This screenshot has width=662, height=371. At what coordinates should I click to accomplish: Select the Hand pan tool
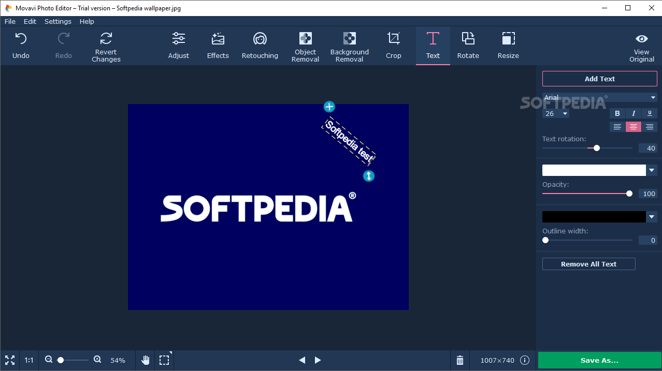146,360
